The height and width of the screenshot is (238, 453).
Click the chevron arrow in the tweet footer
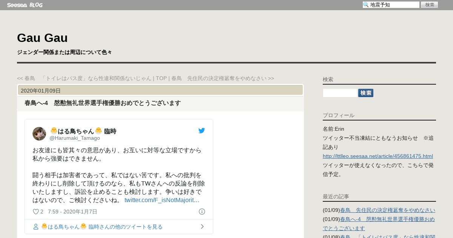202,227
